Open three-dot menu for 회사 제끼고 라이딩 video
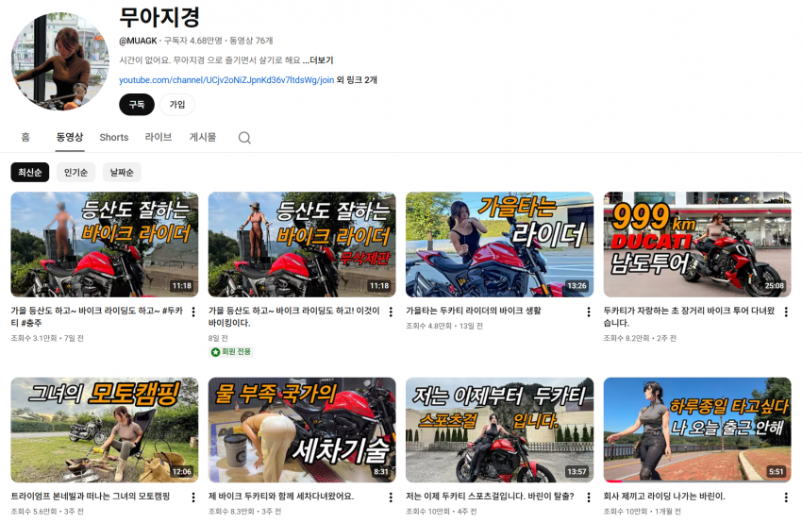802x523 pixels. coord(785,498)
